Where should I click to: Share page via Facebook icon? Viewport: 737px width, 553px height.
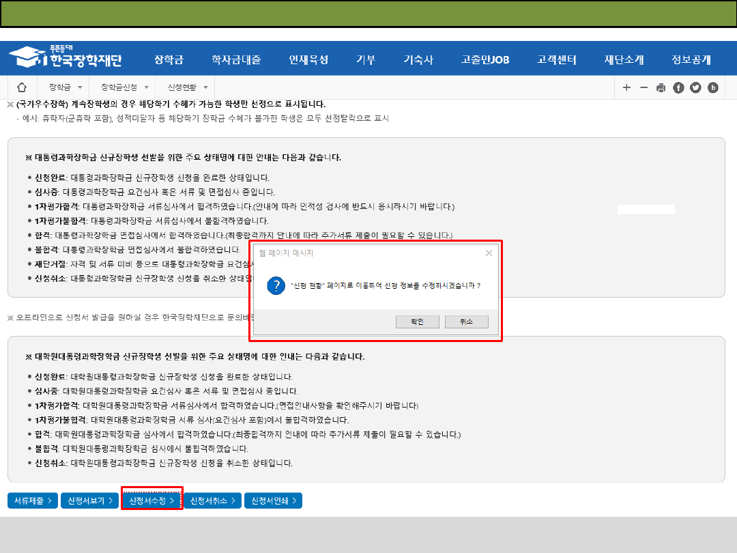coord(678,87)
